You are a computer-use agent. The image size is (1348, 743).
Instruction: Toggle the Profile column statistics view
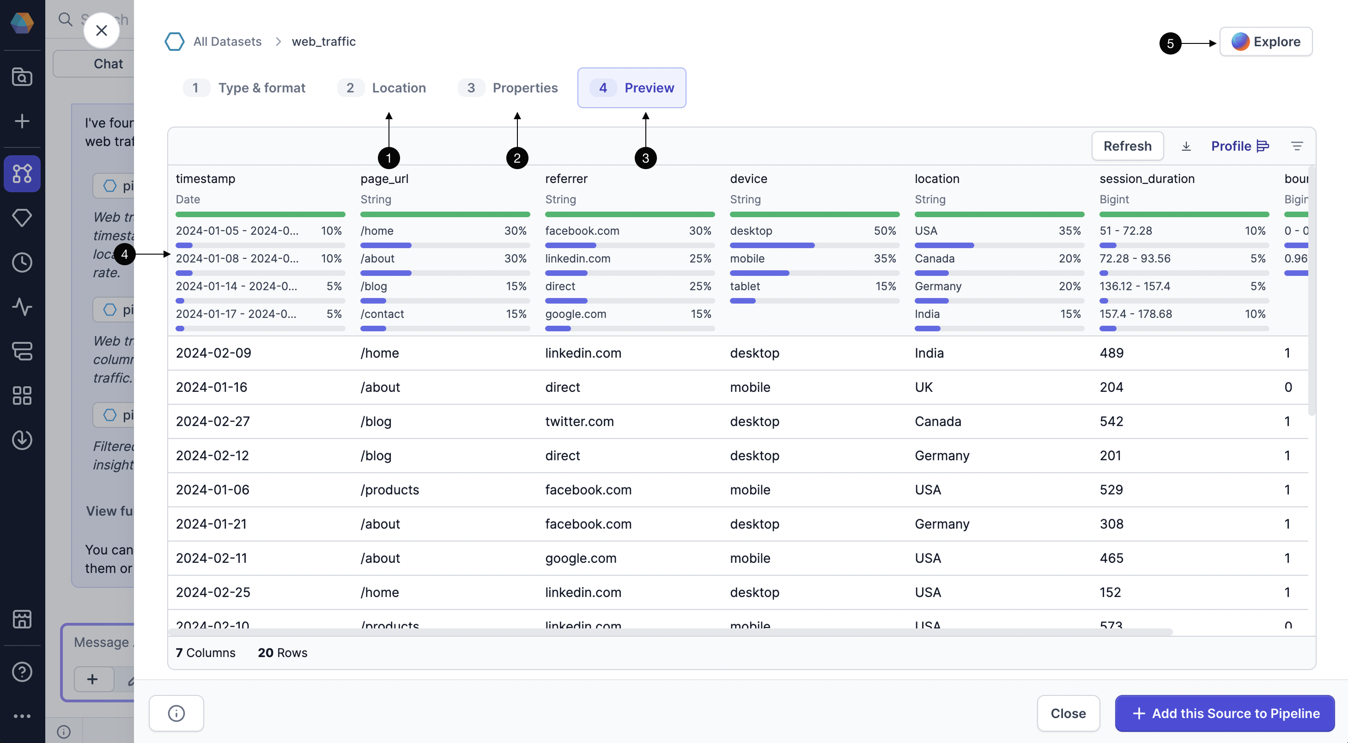coord(1241,146)
